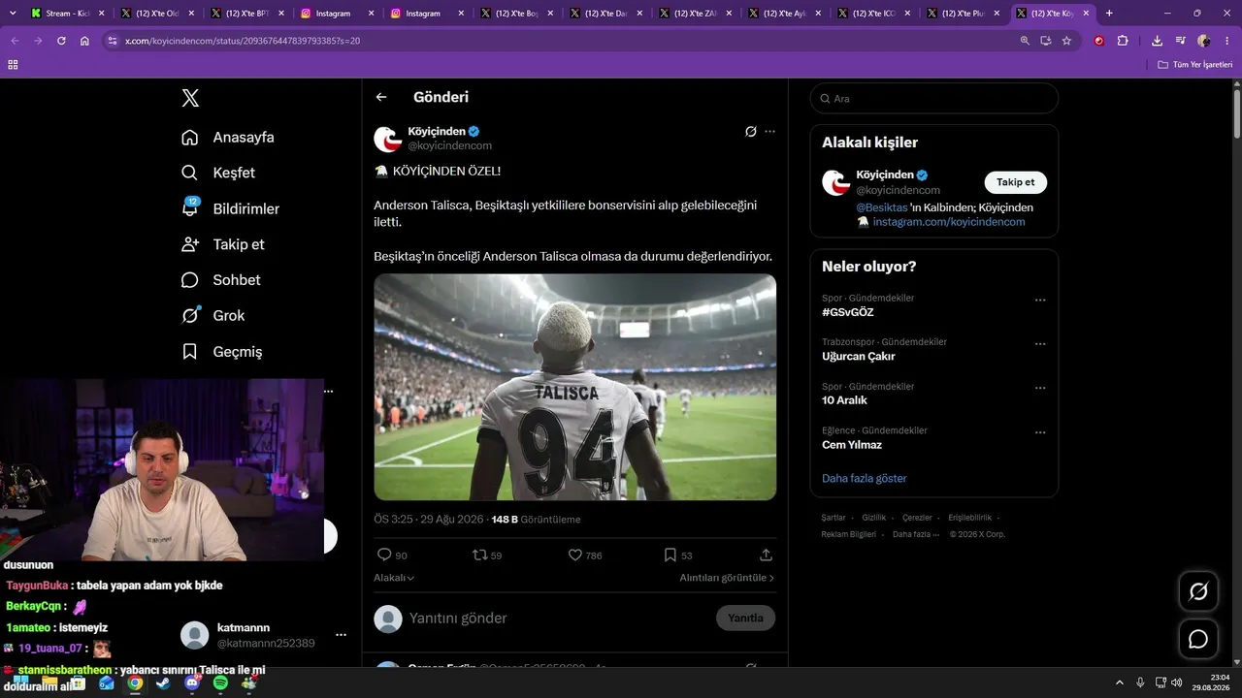Open the floating Grok button
Viewport: 1242px width, 698px height.
point(1198,591)
